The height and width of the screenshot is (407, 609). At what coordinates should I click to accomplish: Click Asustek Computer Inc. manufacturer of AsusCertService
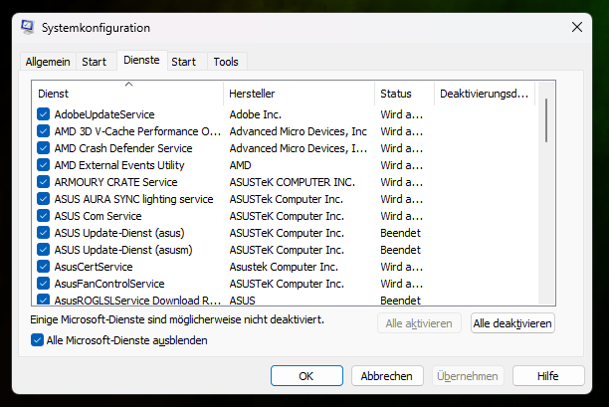pyautogui.click(x=284, y=267)
